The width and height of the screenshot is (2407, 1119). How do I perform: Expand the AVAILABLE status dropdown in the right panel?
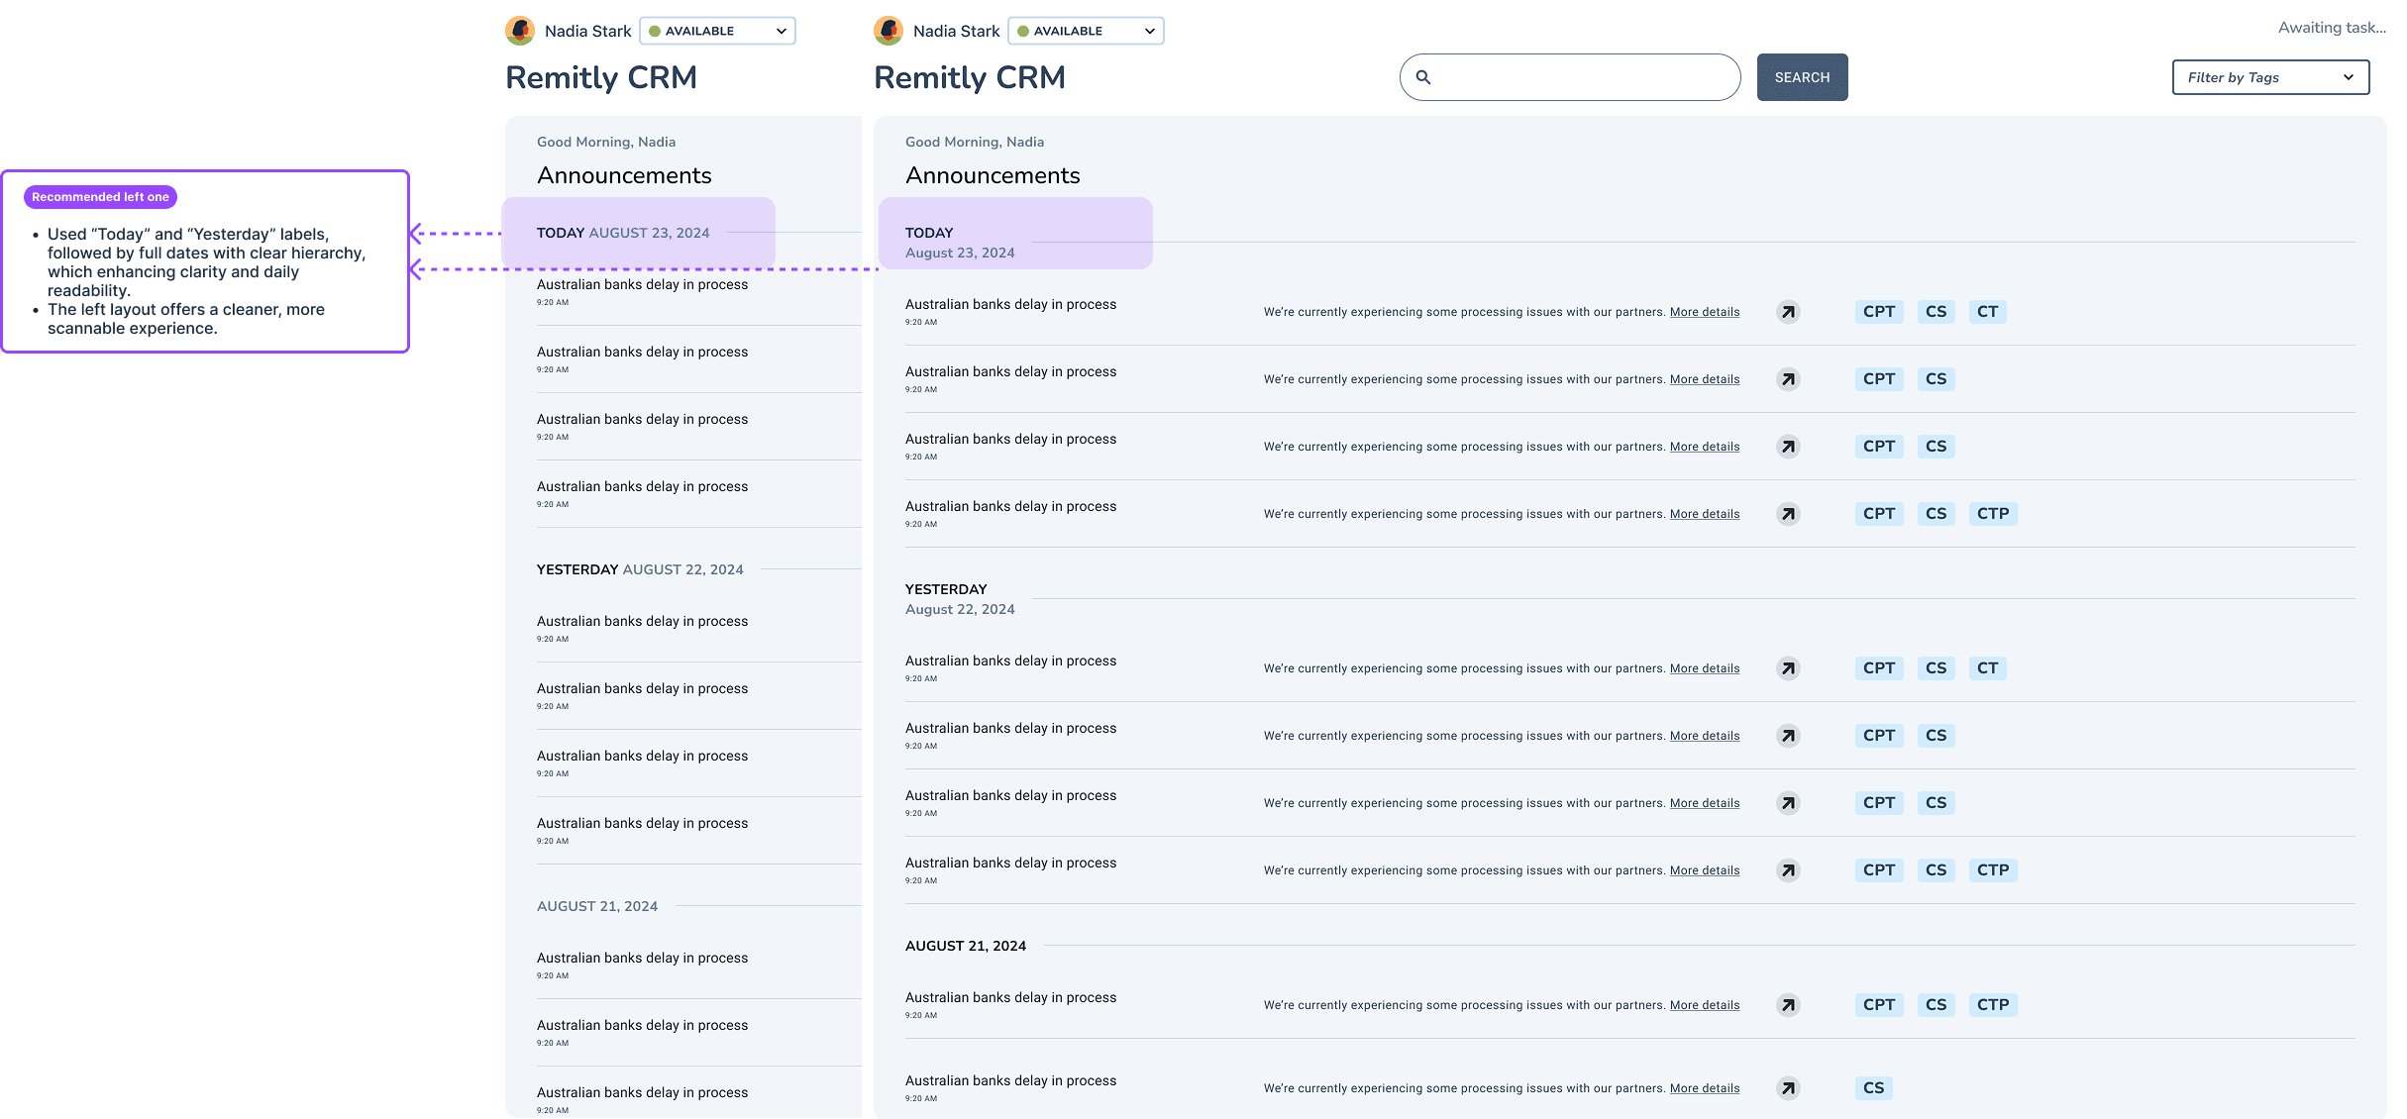pos(1087,31)
